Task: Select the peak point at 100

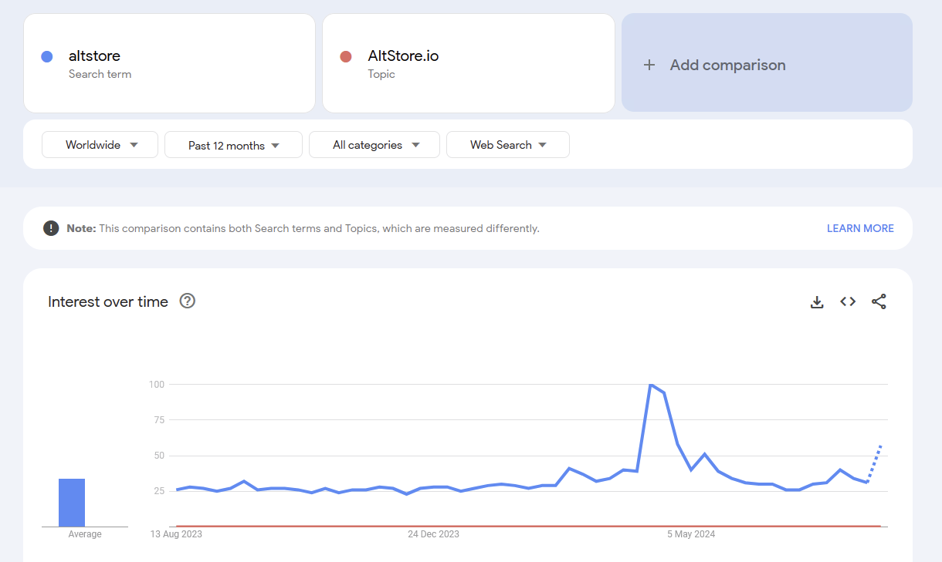Action: pos(651,384)
